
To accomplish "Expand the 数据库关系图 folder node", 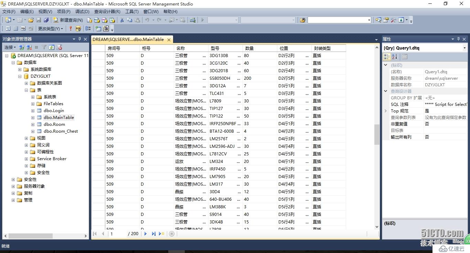I will (x=26, y=83).
